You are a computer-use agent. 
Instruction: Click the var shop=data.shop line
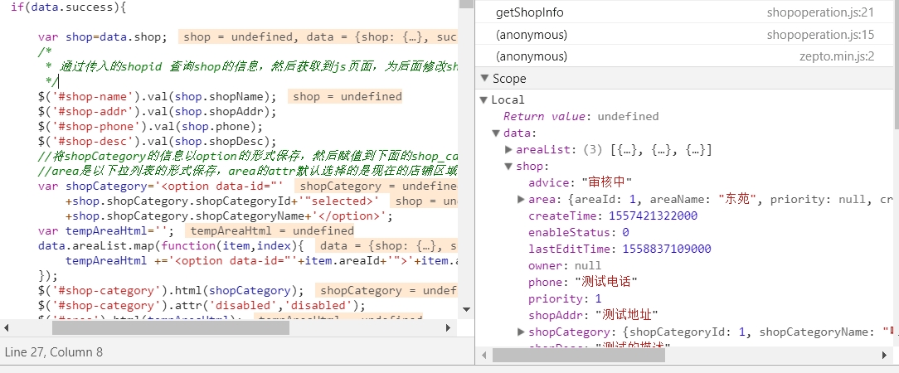tap(103, 37)
